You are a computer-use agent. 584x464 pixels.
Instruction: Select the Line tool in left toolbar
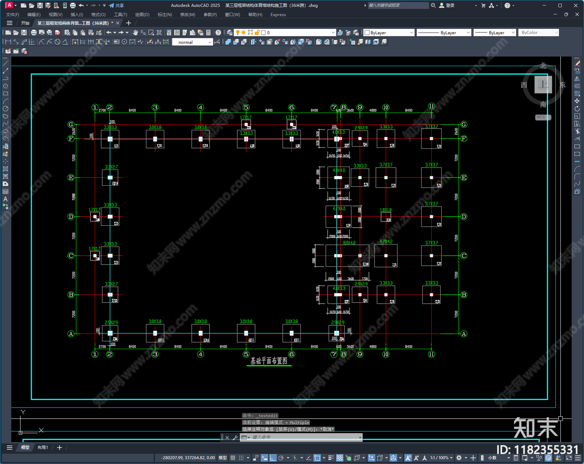[x=5, y=64]
